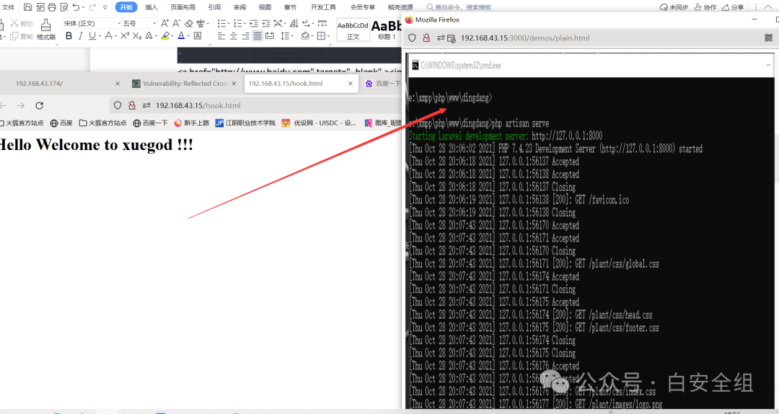Open Print Preview in WPS quick toolbar
Viewport: 779px width, 414px height.
click(64, 7)
